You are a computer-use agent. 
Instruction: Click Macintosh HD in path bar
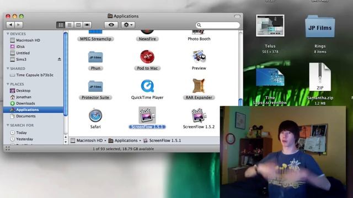[87, 141]
